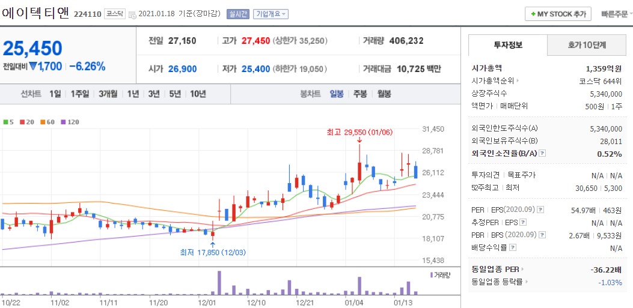Add stock with MY STOCK 추가 button
This screenshot has height=308, width=633.
click(558, 14)
